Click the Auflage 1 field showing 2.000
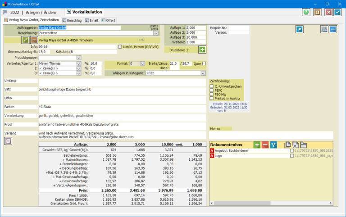The image size is (346, 217). click(x=196, y=28)
